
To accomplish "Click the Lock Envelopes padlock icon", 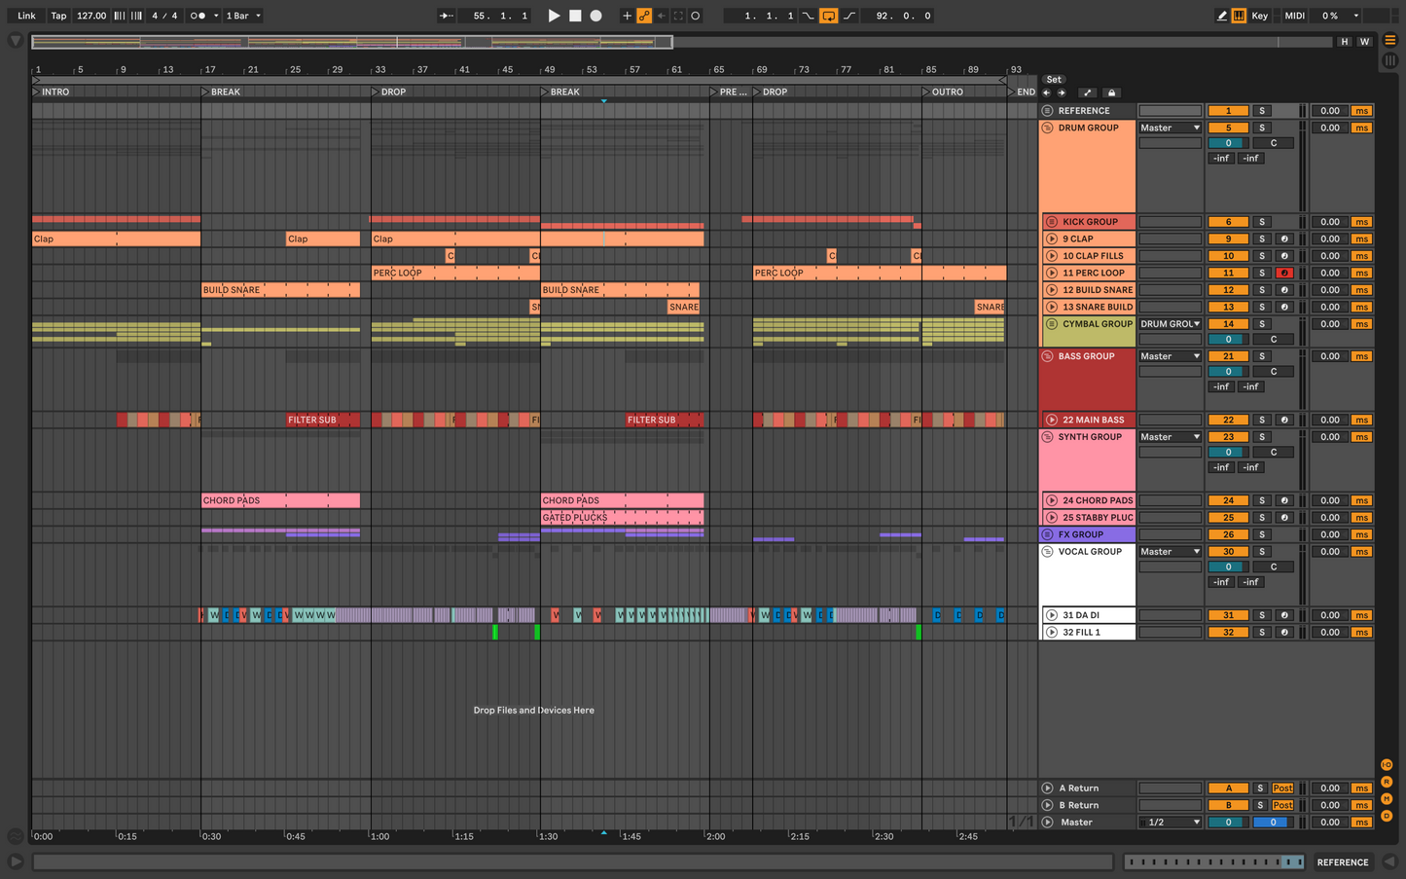I will tap(1111, 92).
